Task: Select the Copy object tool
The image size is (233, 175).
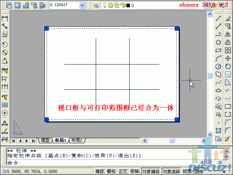Action: [228, 26]
